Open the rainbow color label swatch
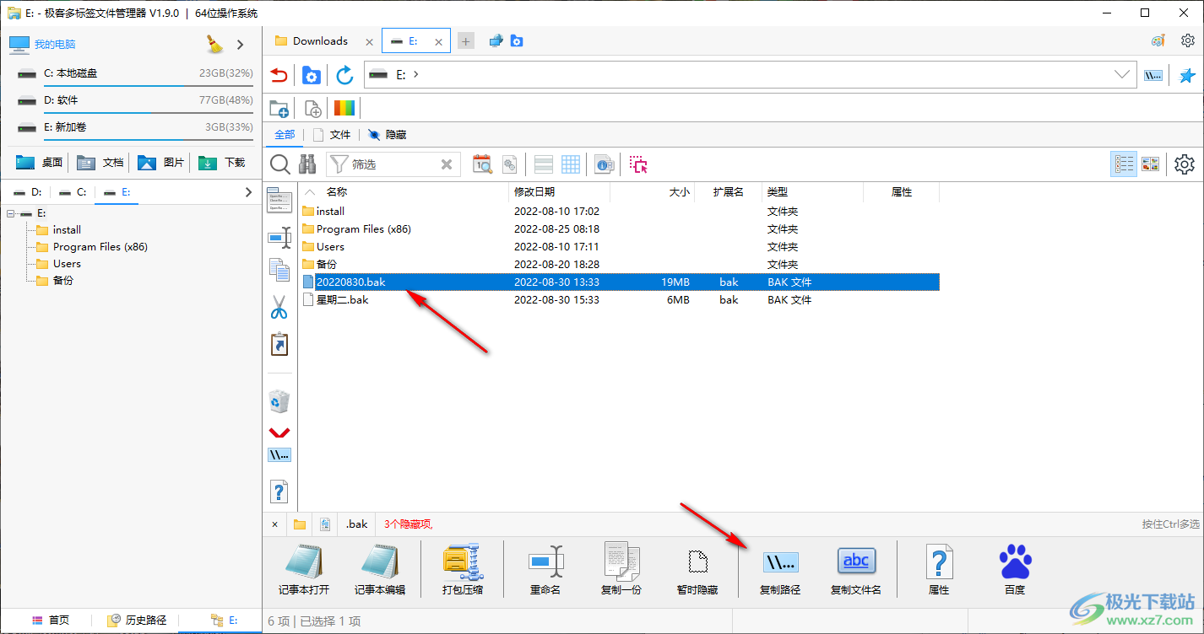 click(344, 108)
